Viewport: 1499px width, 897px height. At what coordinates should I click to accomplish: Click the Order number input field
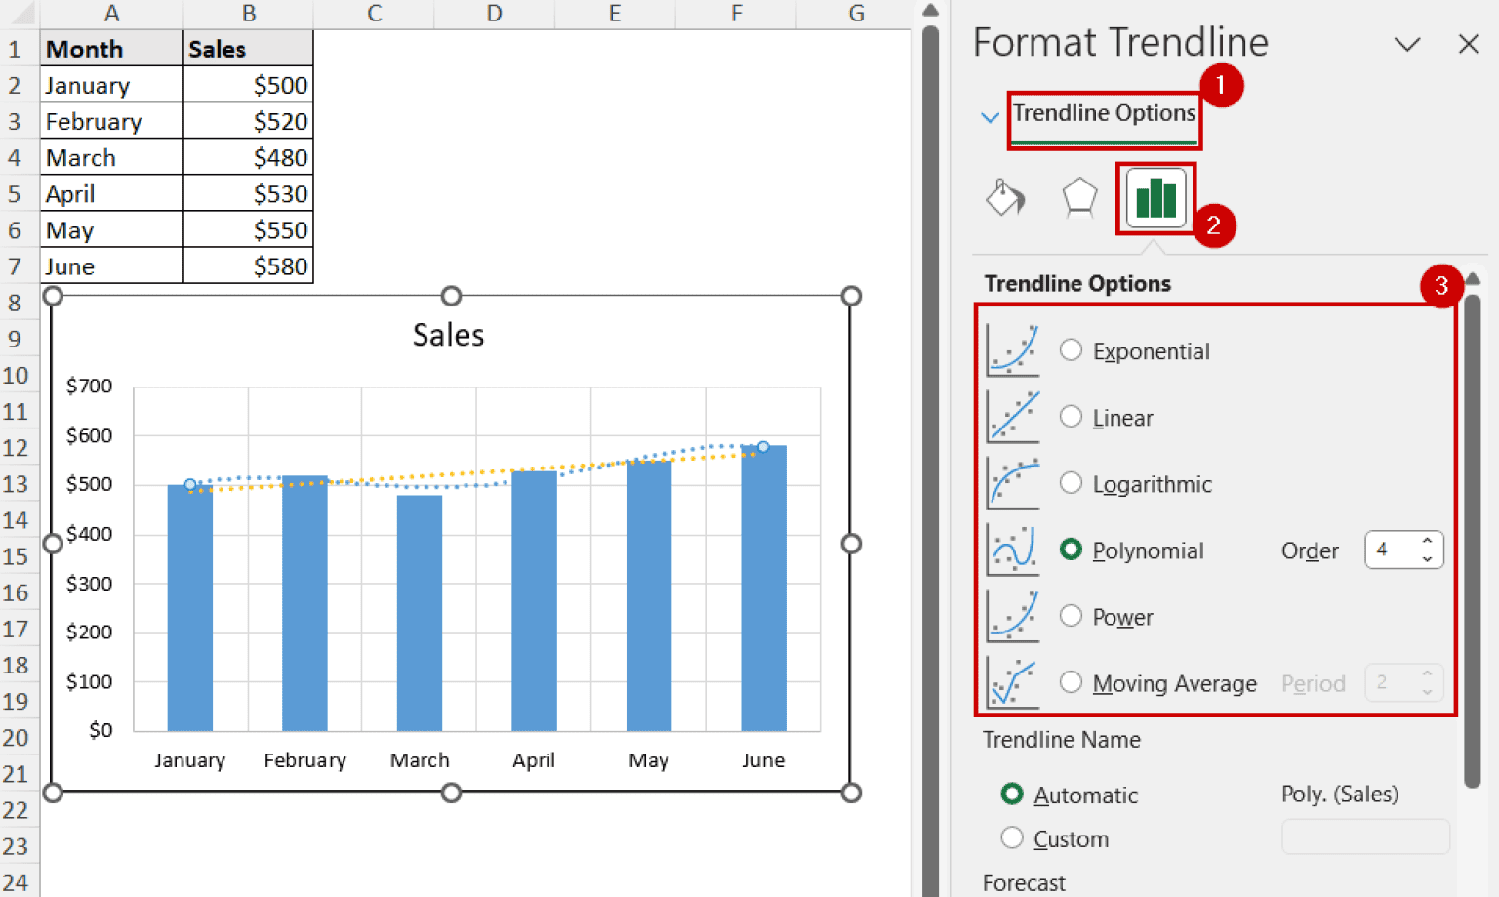click(x=1391, y=550)
